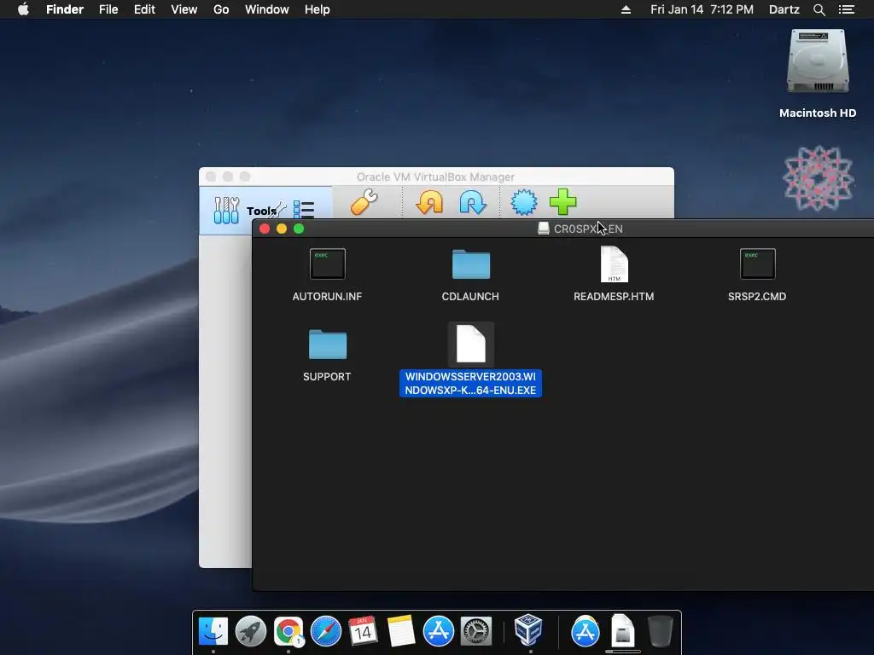Viewport: 874px width, 655px height.
Task: Open the AUTORUN.INF file icon
Action: 327,264
